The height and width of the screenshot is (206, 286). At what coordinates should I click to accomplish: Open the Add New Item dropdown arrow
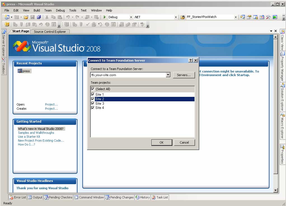coord(21,17)
